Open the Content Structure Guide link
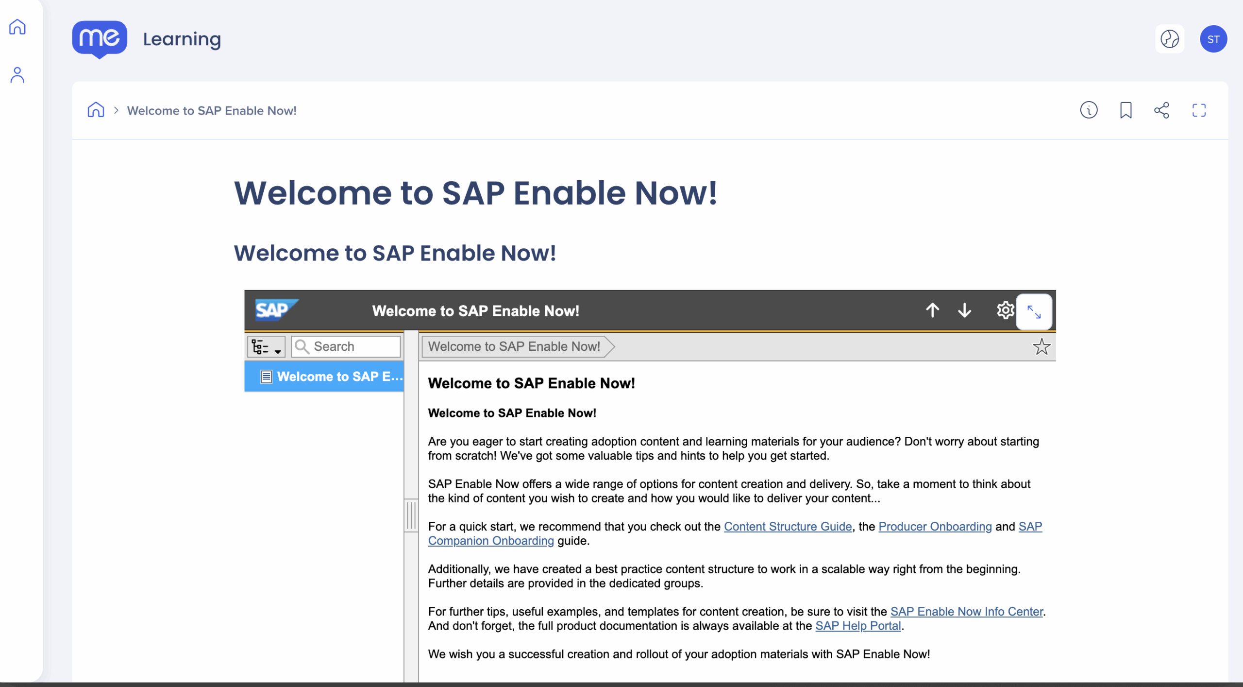Screen dimensions: 1243x687 [788, 527]
